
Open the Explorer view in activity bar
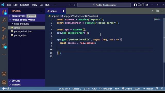(4, 12)
